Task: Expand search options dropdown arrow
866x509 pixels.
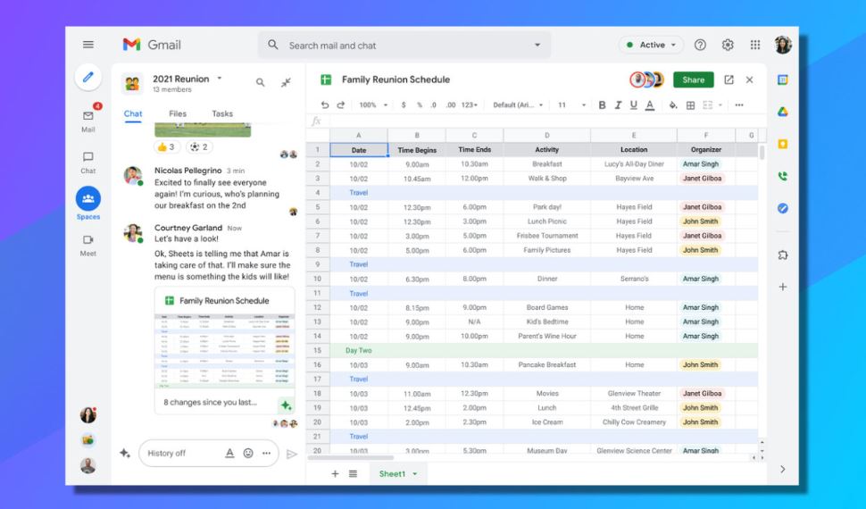Action: point(537,46)
